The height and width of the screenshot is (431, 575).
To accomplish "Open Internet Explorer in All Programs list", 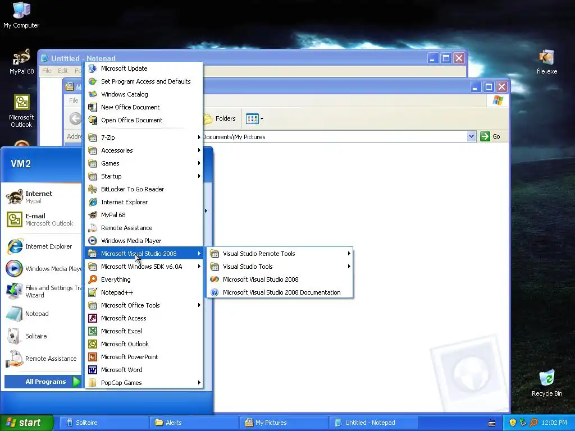I will [144, 202].
